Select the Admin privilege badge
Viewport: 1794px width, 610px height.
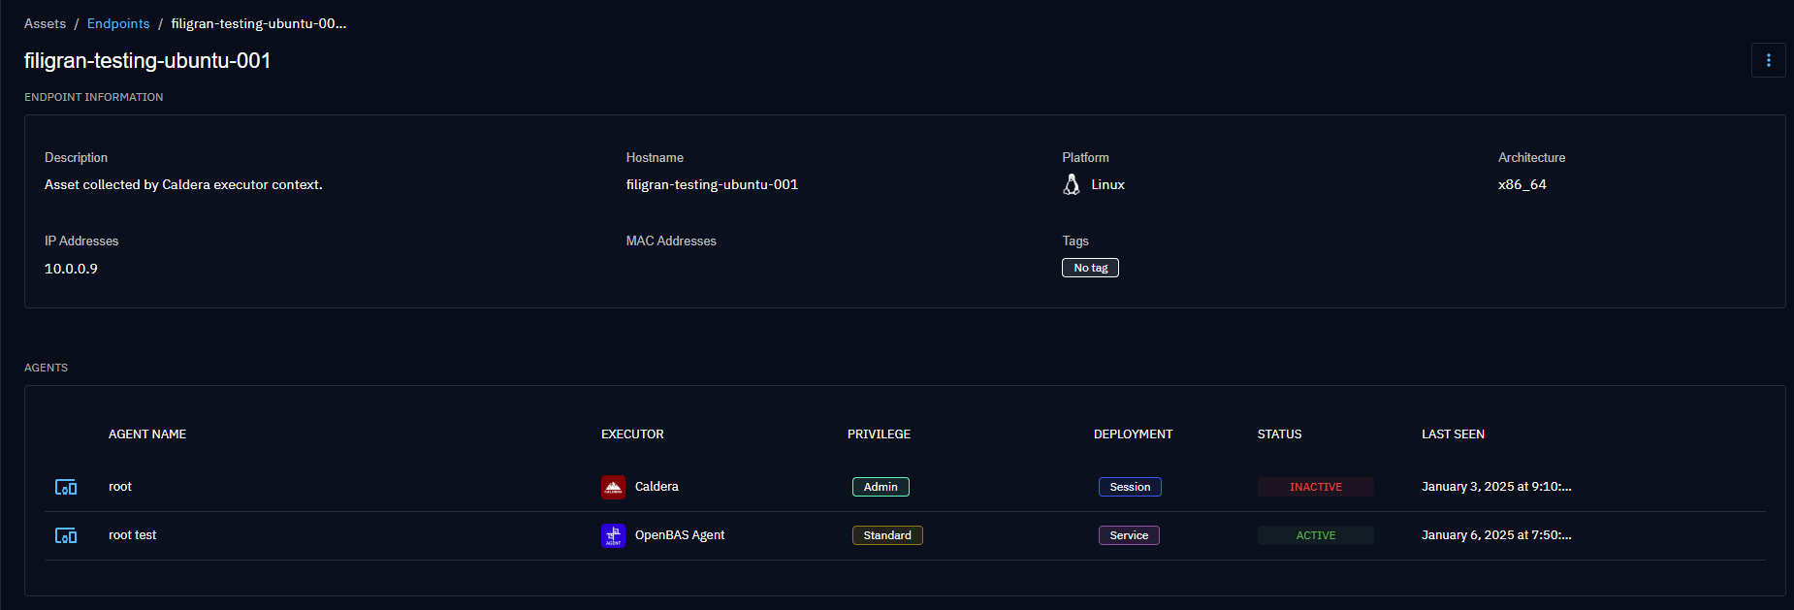(881, 487)
